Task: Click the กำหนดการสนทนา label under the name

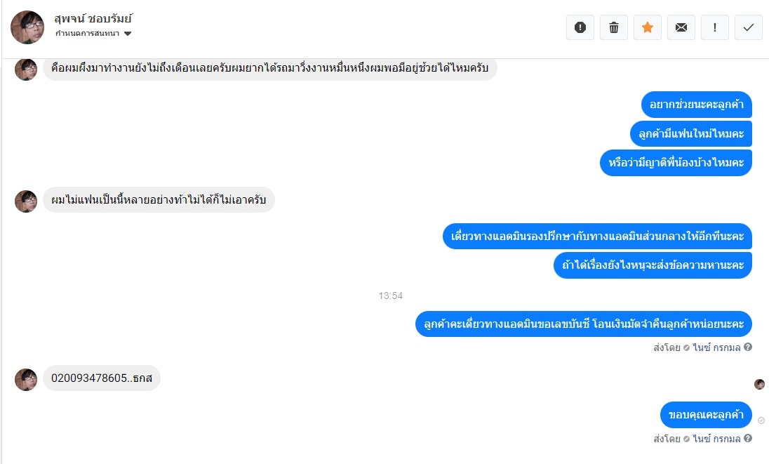Action: click(x=87, y=34)
